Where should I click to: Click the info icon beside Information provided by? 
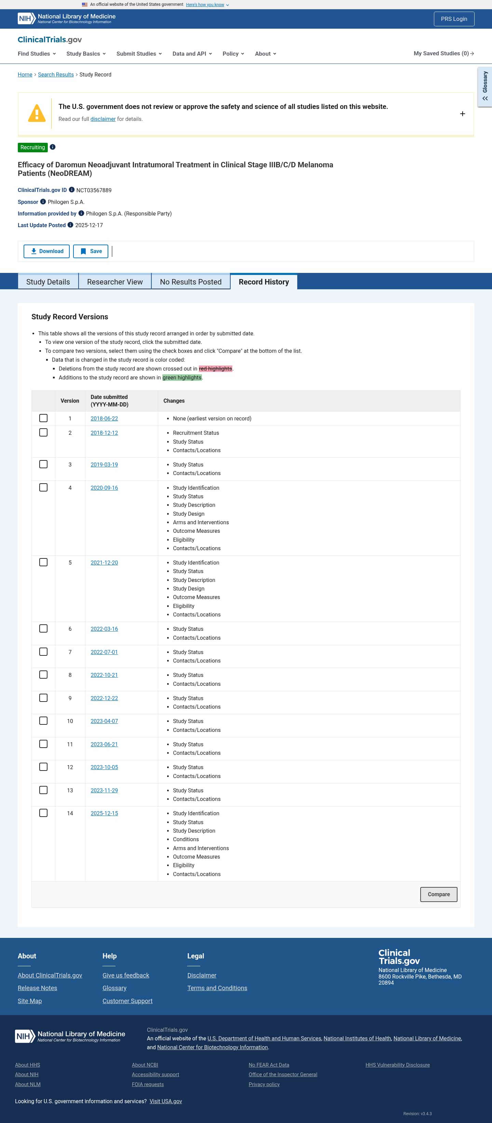[x=81, y=213]
